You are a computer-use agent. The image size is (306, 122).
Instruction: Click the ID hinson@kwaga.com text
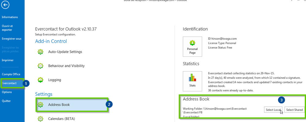pos(222,39)
